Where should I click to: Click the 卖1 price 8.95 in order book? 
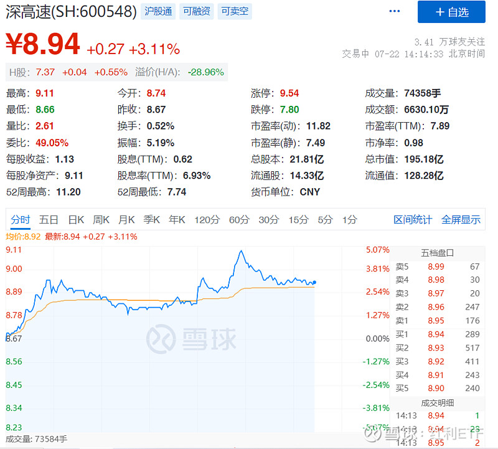[x=436, y=319]
